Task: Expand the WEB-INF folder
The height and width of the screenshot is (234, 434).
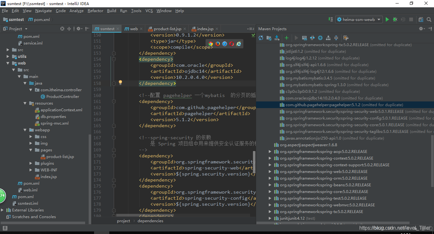Action: click(31, 170)
